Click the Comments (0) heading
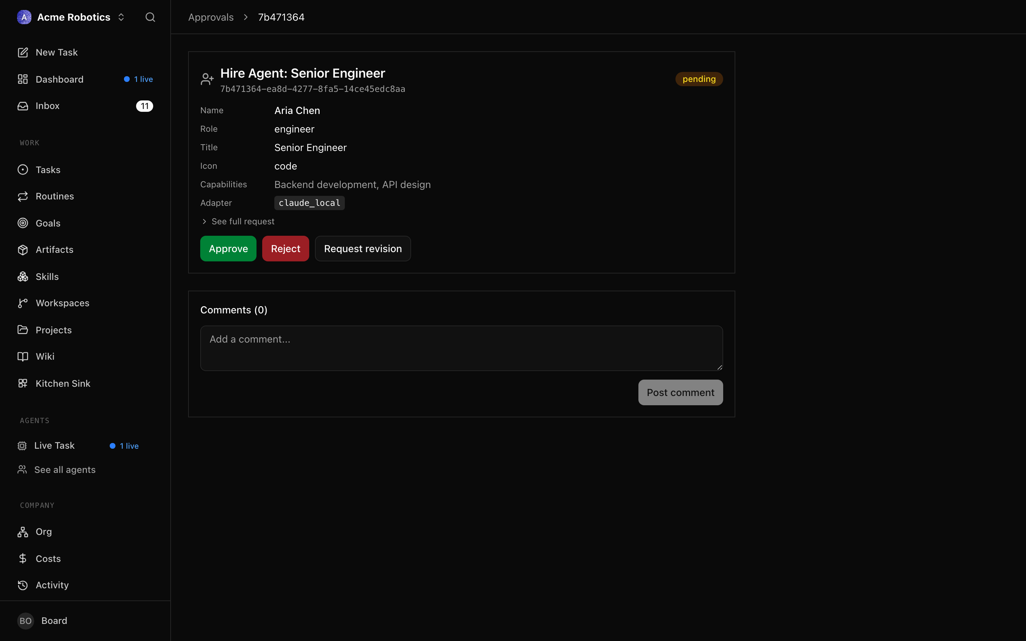Screen dimensions: 1026x641 [x=234, y=310]
